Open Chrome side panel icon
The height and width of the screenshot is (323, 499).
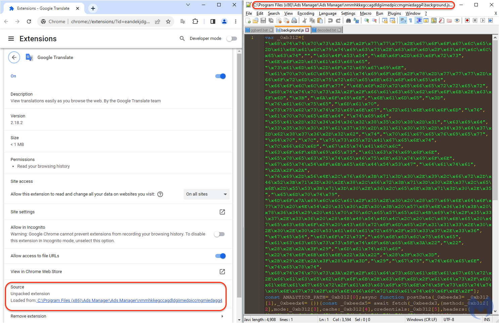point(213,21)
